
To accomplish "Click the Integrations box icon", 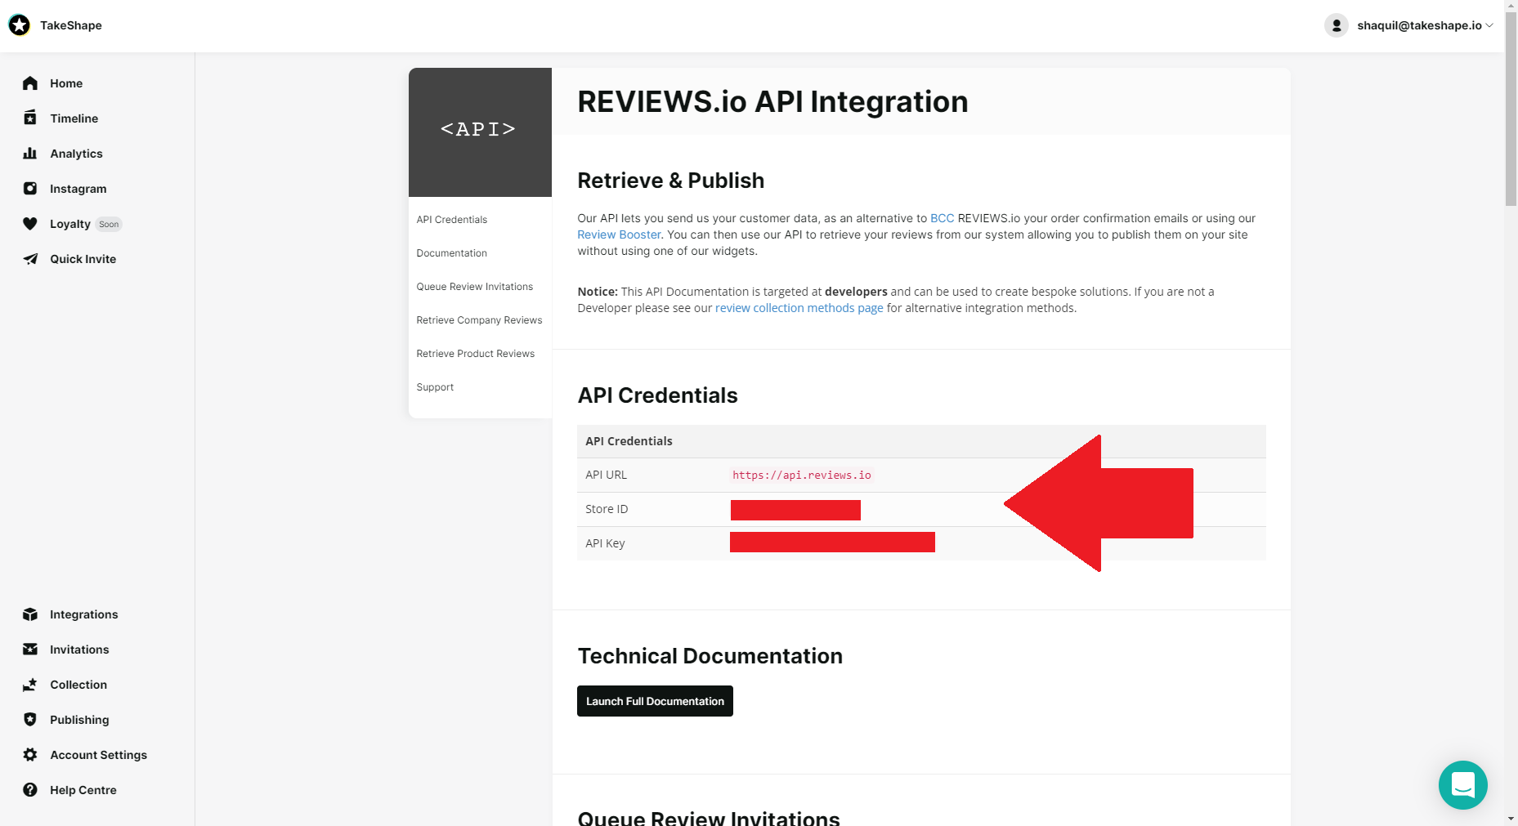I will 30,614.
